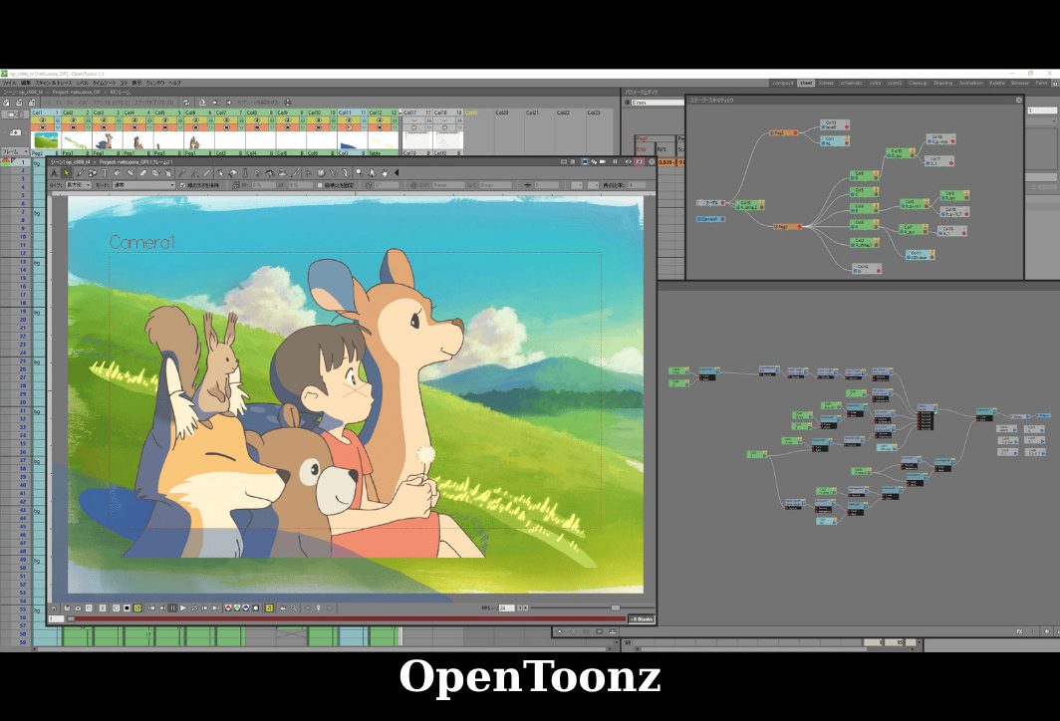Close the stage schematic floating panel
Viewport: 1060px width, 721px height.
click(1018, 100)
